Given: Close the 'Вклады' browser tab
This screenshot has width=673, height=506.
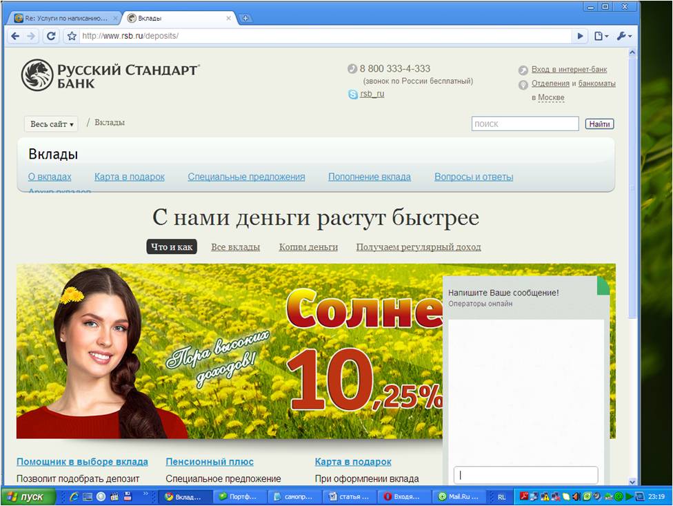Looking at the screenshot, I should pyautogui.click(x=228, y=19).
